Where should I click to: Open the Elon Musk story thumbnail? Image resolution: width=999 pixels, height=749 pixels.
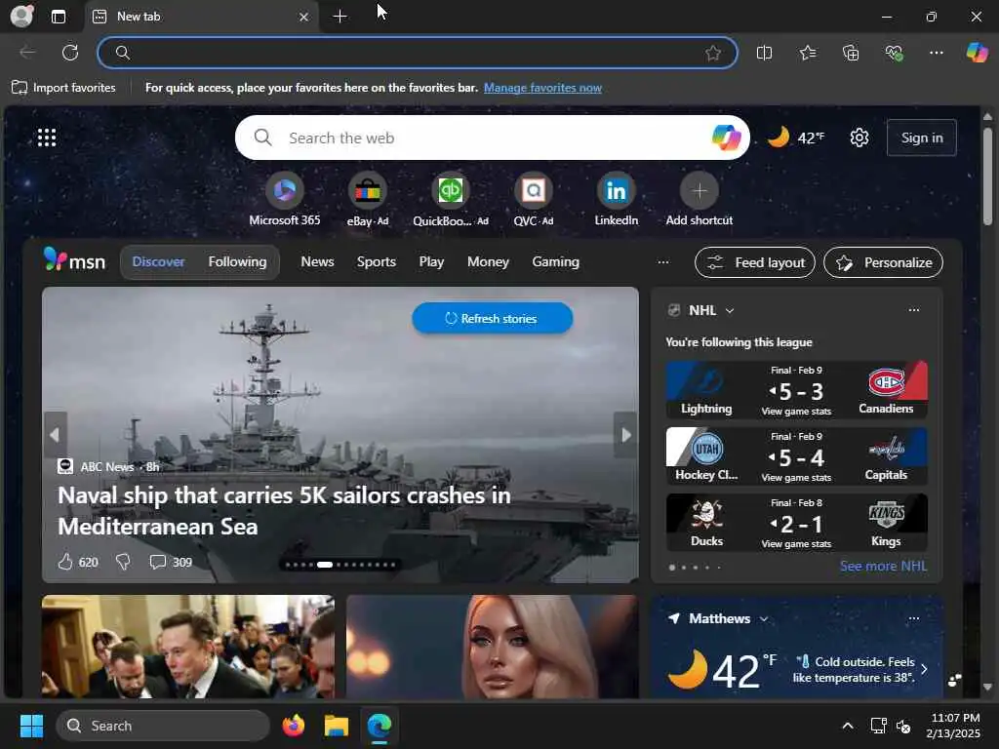(188, 647)
